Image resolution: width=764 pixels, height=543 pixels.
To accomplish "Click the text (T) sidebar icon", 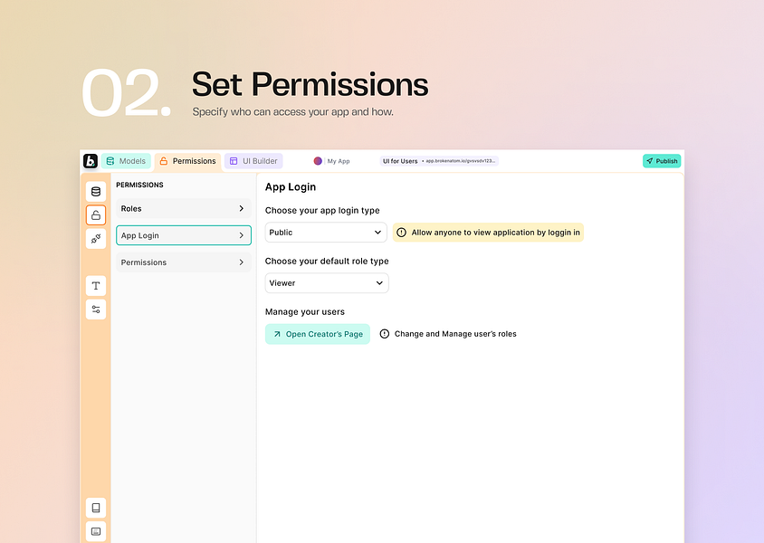I will (x=96, y=286).
